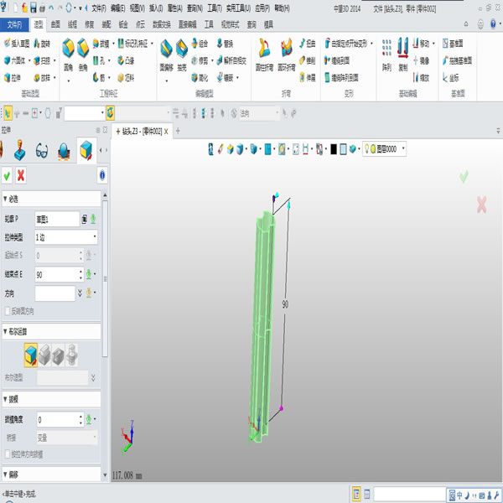Viewport: 503px width, 503px height.
Task: Click the help question mark icon top-right
Action: (x=493, y=23)
